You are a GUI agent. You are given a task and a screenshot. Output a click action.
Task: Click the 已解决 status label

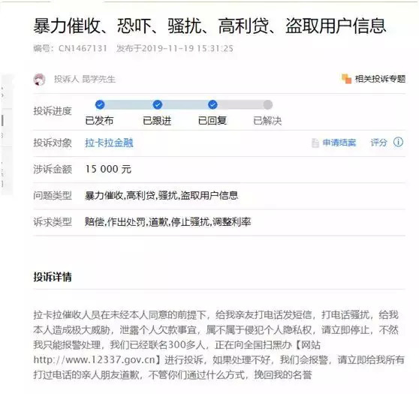pos(267,121)
